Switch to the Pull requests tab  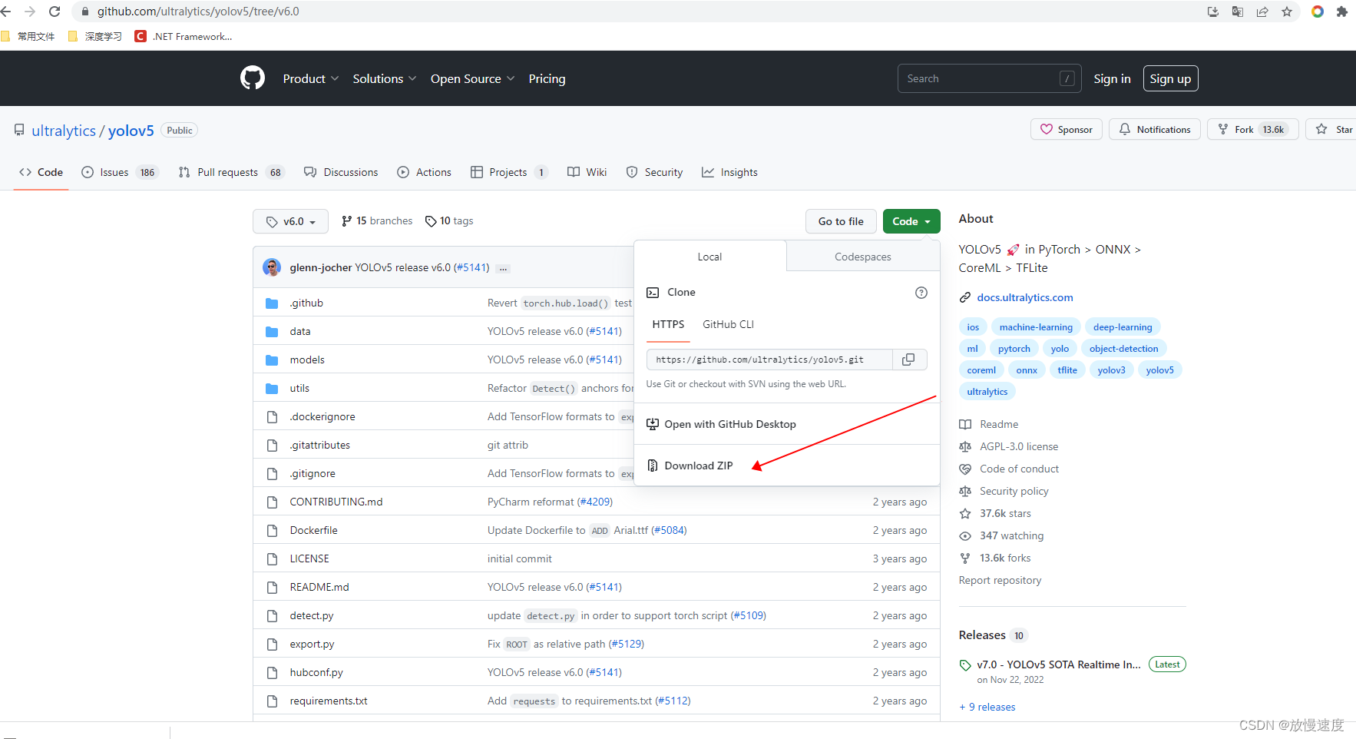point(231,172)
